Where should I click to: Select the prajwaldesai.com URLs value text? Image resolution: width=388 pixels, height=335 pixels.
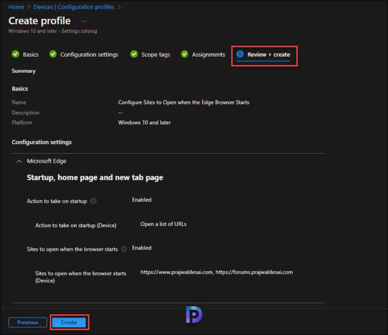tap(217, 272)
